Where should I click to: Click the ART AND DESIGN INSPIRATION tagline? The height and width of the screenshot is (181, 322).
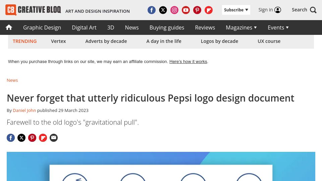(98, 11)
